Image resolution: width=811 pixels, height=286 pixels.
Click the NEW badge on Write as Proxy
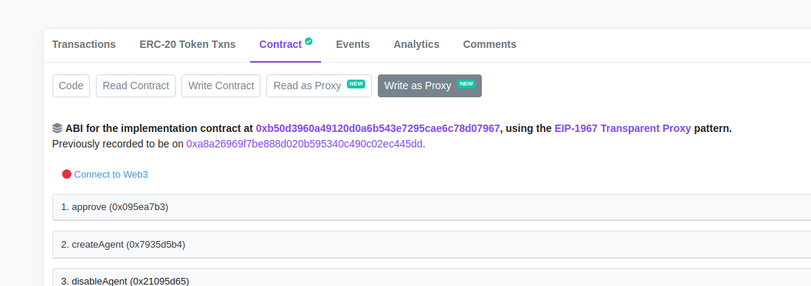466,84
